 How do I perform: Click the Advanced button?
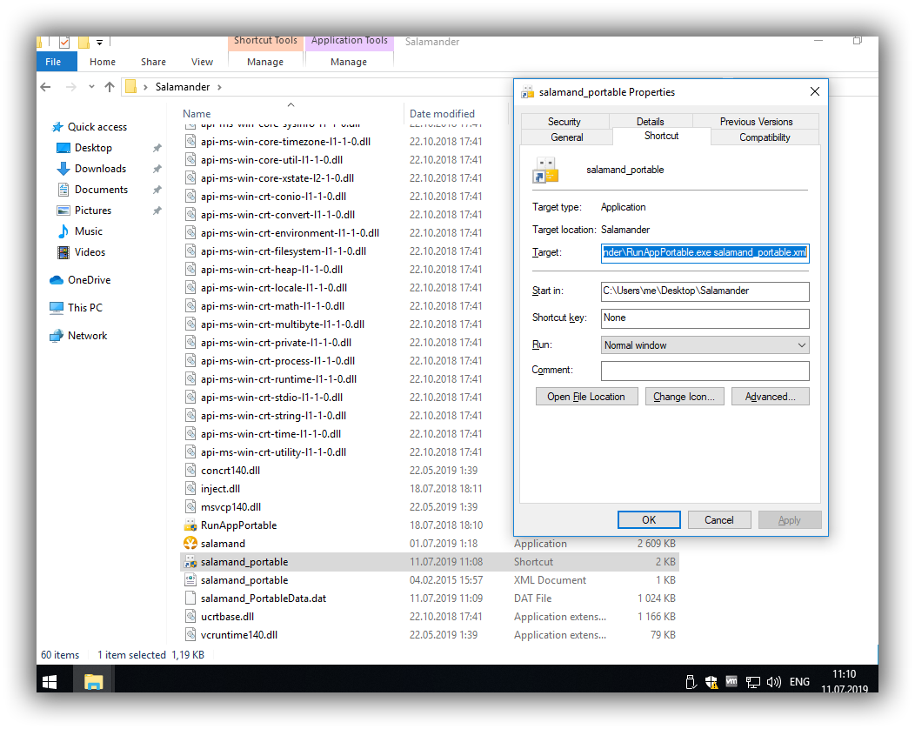coord(771,397)
